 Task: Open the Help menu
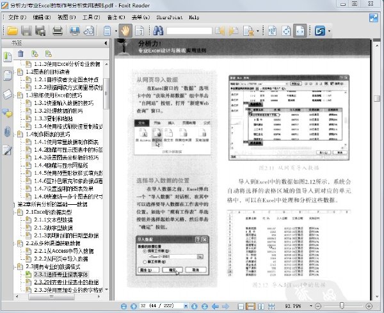pyautogui.click(x=194, y=17)
